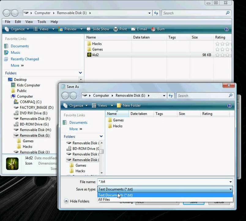Start Slide Show from the toolbar
The width and height of the screenshot is (246, 221).
click(x=98, y=29)
